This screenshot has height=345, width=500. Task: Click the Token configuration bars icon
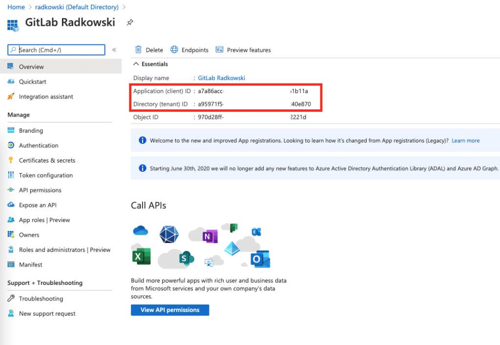coord(11,175)
